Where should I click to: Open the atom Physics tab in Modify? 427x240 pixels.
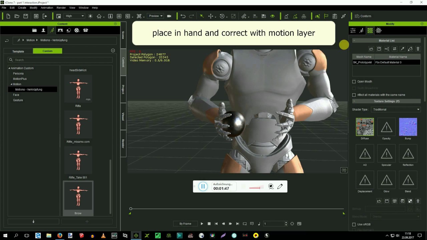pos(379,30)
